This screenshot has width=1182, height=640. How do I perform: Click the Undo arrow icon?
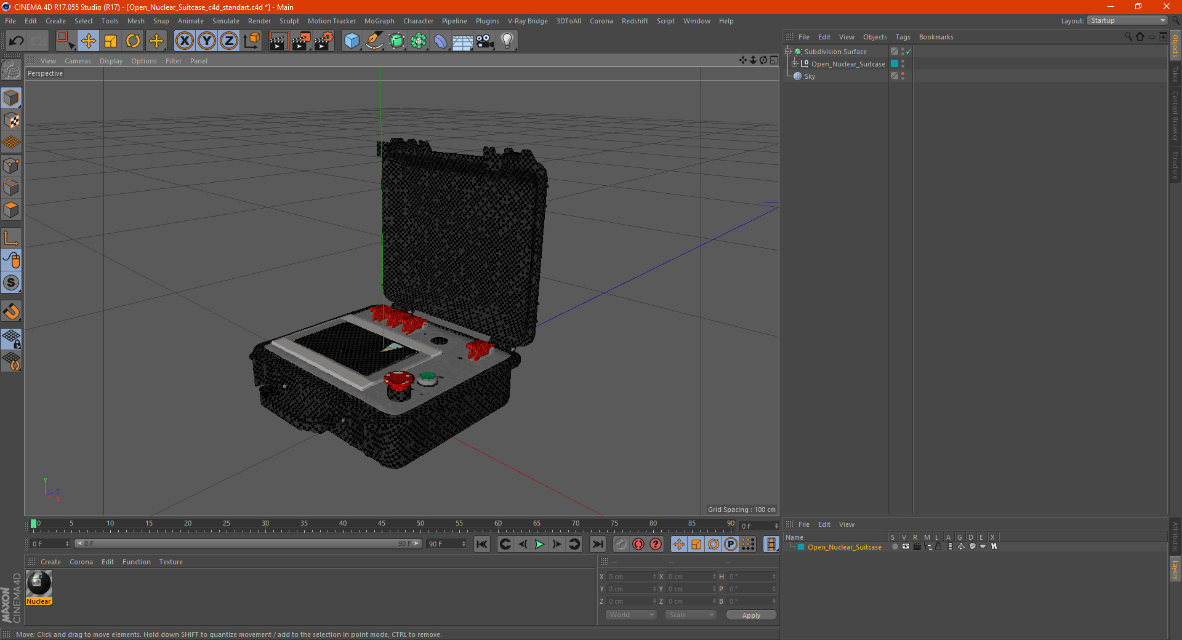pyautogui.click(x=17, y=41)
